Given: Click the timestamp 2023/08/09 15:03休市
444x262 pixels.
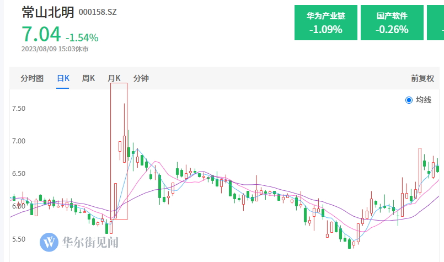Looking at the screenshot, I should [55, 49].
